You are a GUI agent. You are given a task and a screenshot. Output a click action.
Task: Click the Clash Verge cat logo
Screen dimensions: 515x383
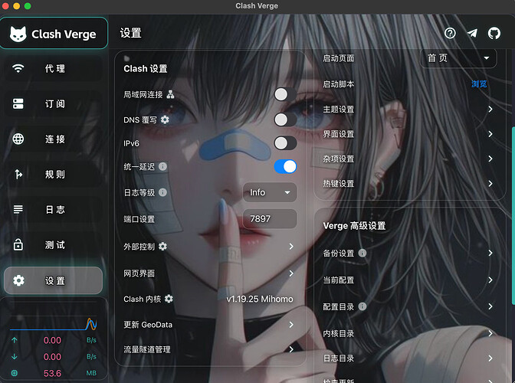[18, 34]
